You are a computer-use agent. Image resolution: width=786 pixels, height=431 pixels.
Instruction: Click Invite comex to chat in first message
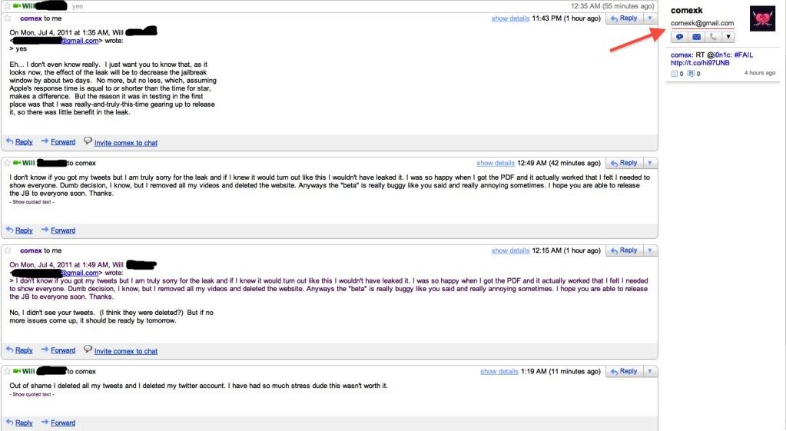pos(125,143)
